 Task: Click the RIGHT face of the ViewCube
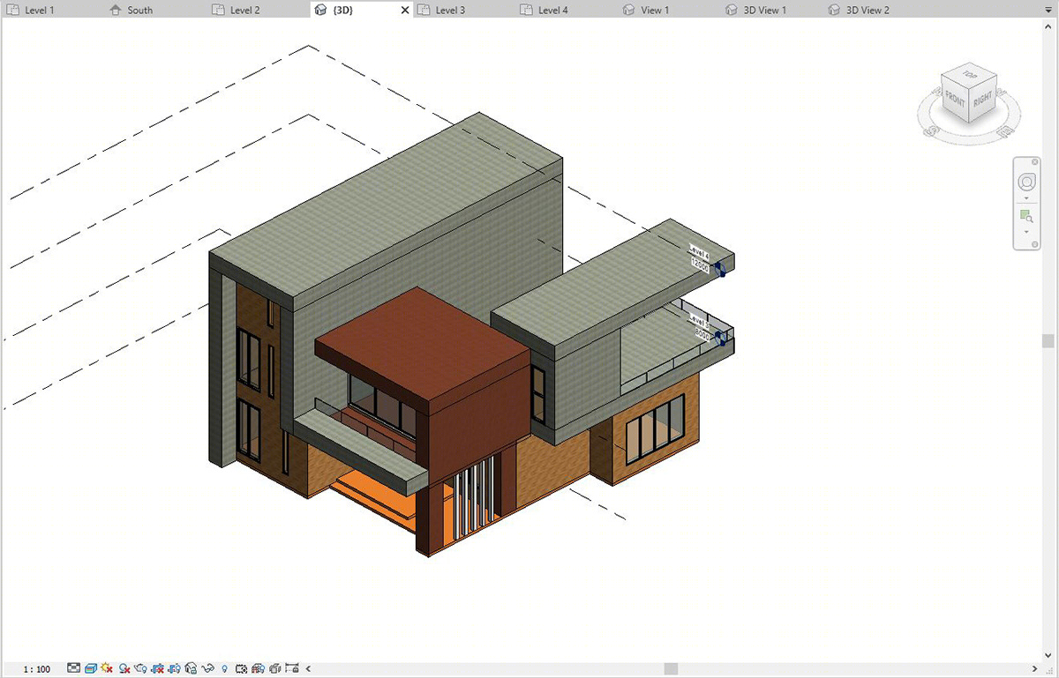[x=981, y=100]
